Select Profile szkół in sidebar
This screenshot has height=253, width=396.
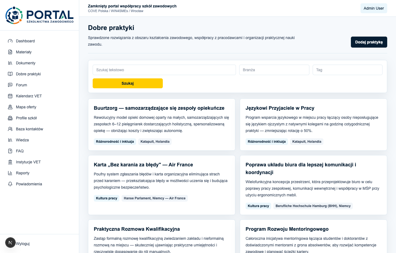(x=39, y=118)
